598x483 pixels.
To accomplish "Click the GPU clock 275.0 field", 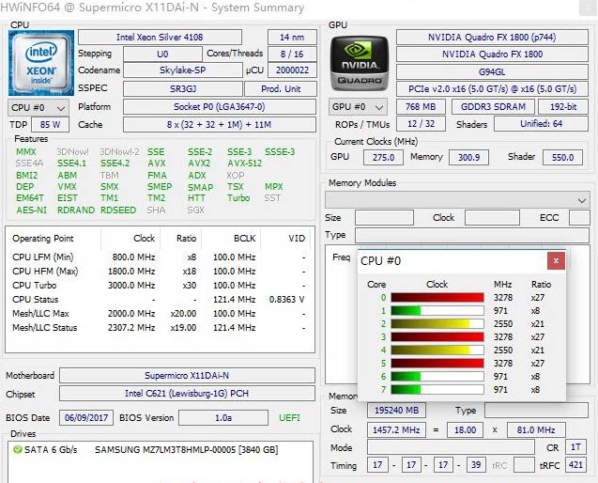I will tap(383, 157).
